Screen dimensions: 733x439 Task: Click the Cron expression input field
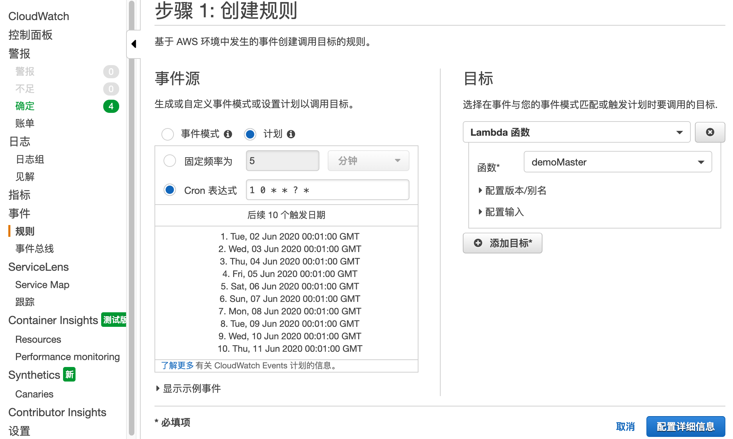(x=327, y=190)
